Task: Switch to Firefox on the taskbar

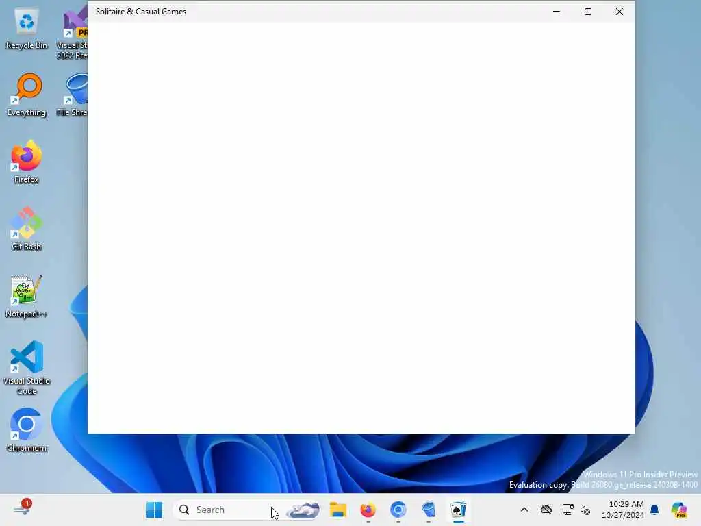Action: click(368, 510)
